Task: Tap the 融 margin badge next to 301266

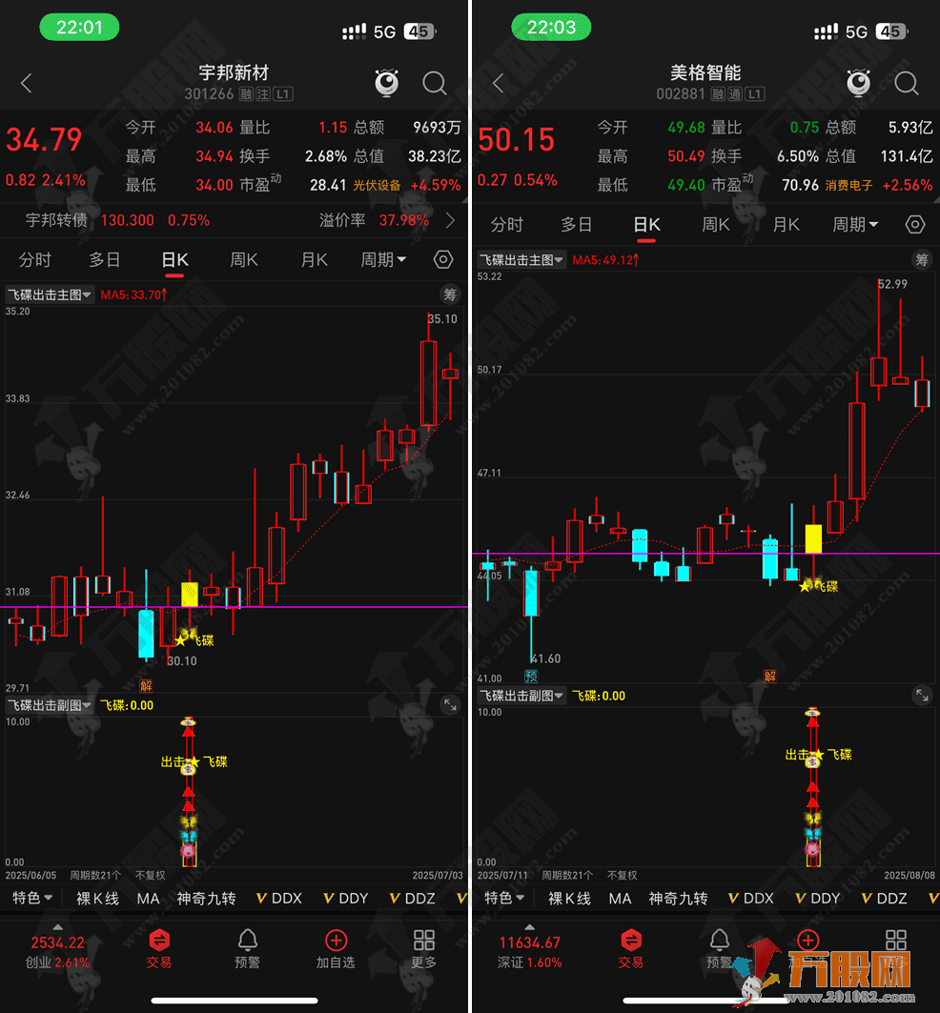Action: click(246, 94)
